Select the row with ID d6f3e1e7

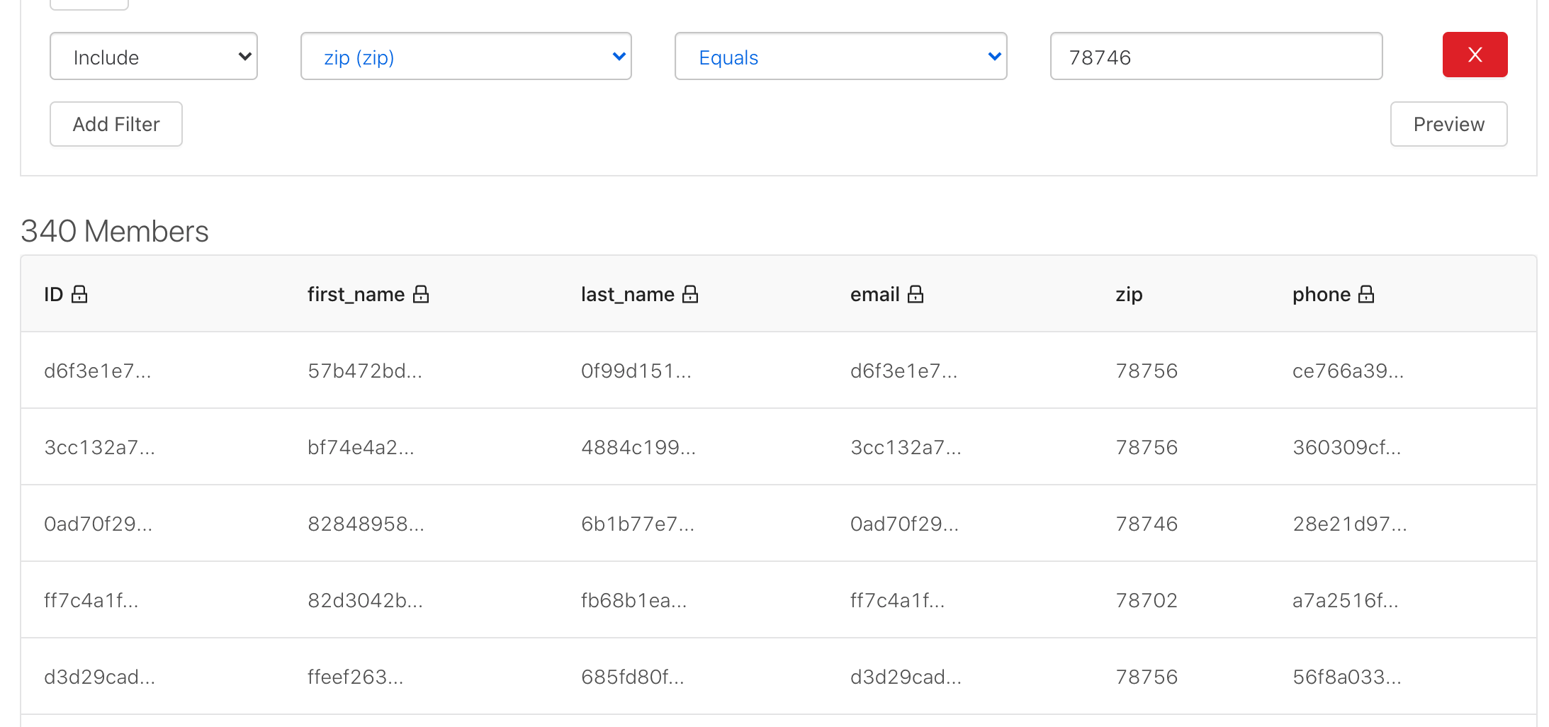(98, 371)
